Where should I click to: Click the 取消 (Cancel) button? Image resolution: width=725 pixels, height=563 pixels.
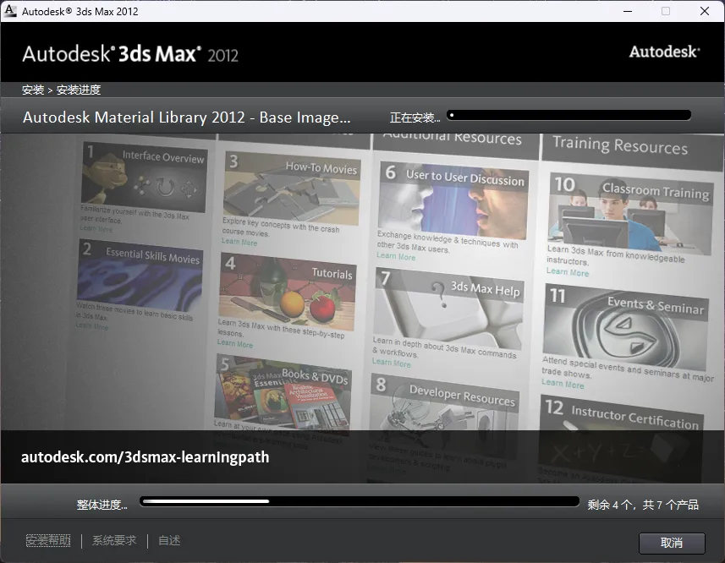pyautogui.click(x=672, y=543)
